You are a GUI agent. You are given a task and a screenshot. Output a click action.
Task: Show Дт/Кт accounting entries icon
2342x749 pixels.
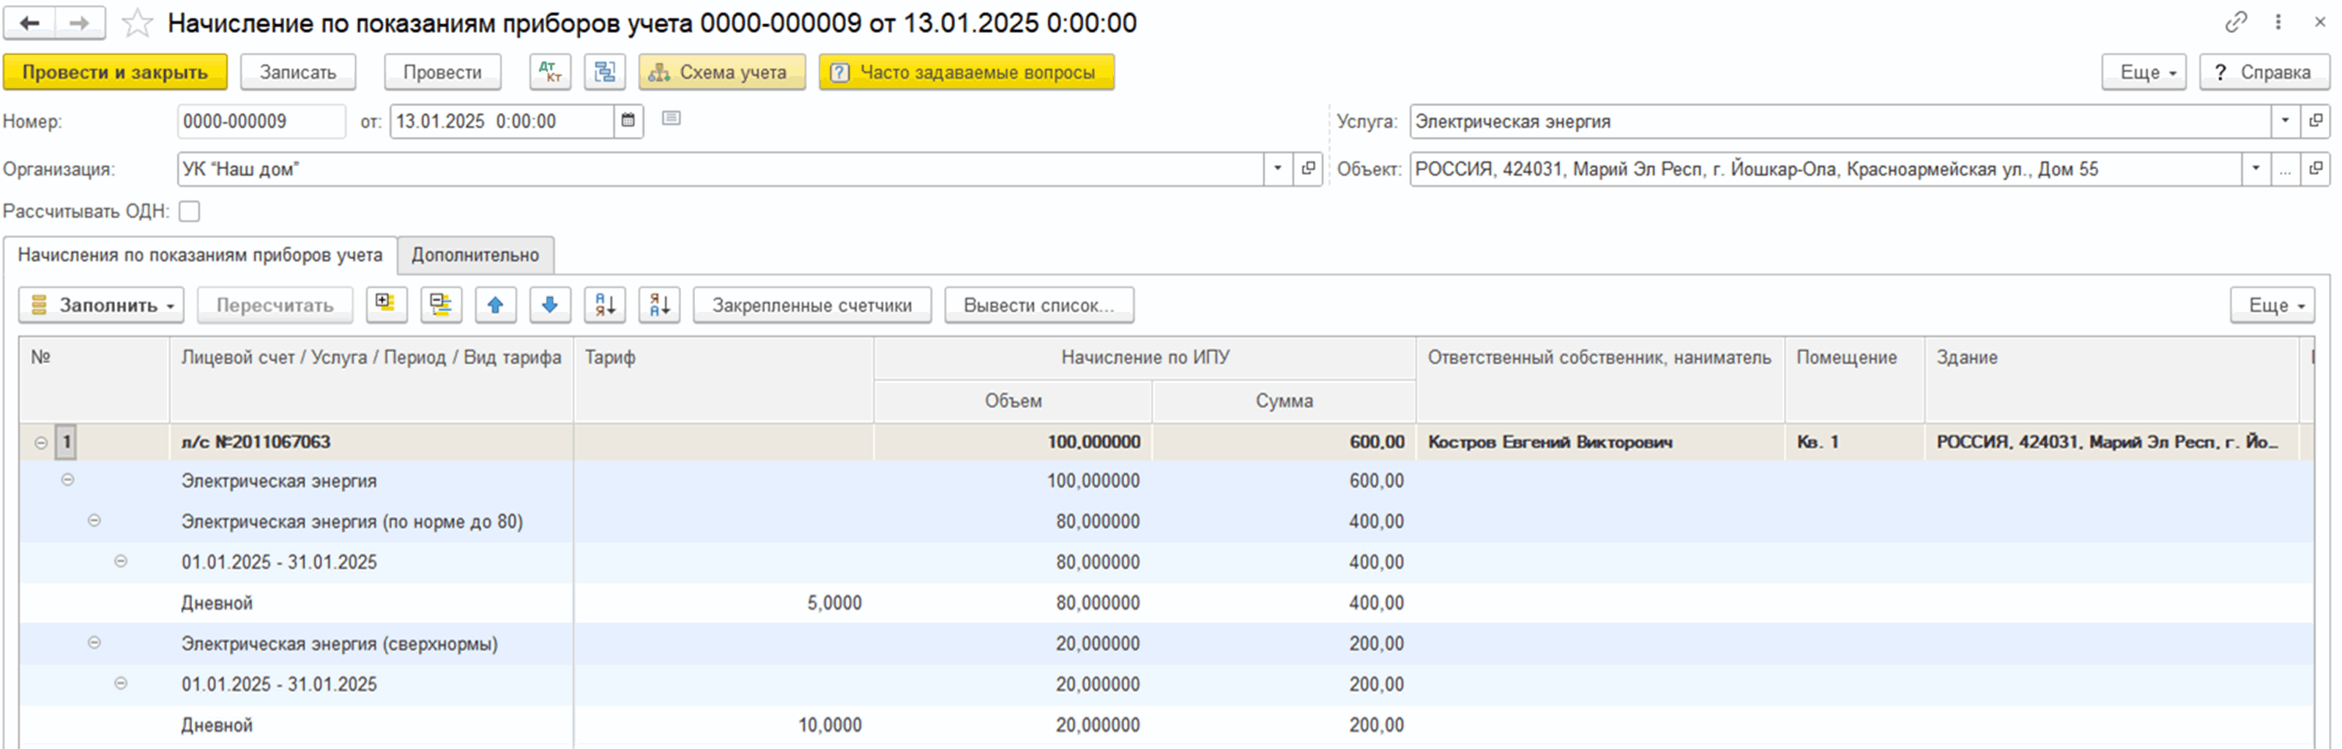550,72
